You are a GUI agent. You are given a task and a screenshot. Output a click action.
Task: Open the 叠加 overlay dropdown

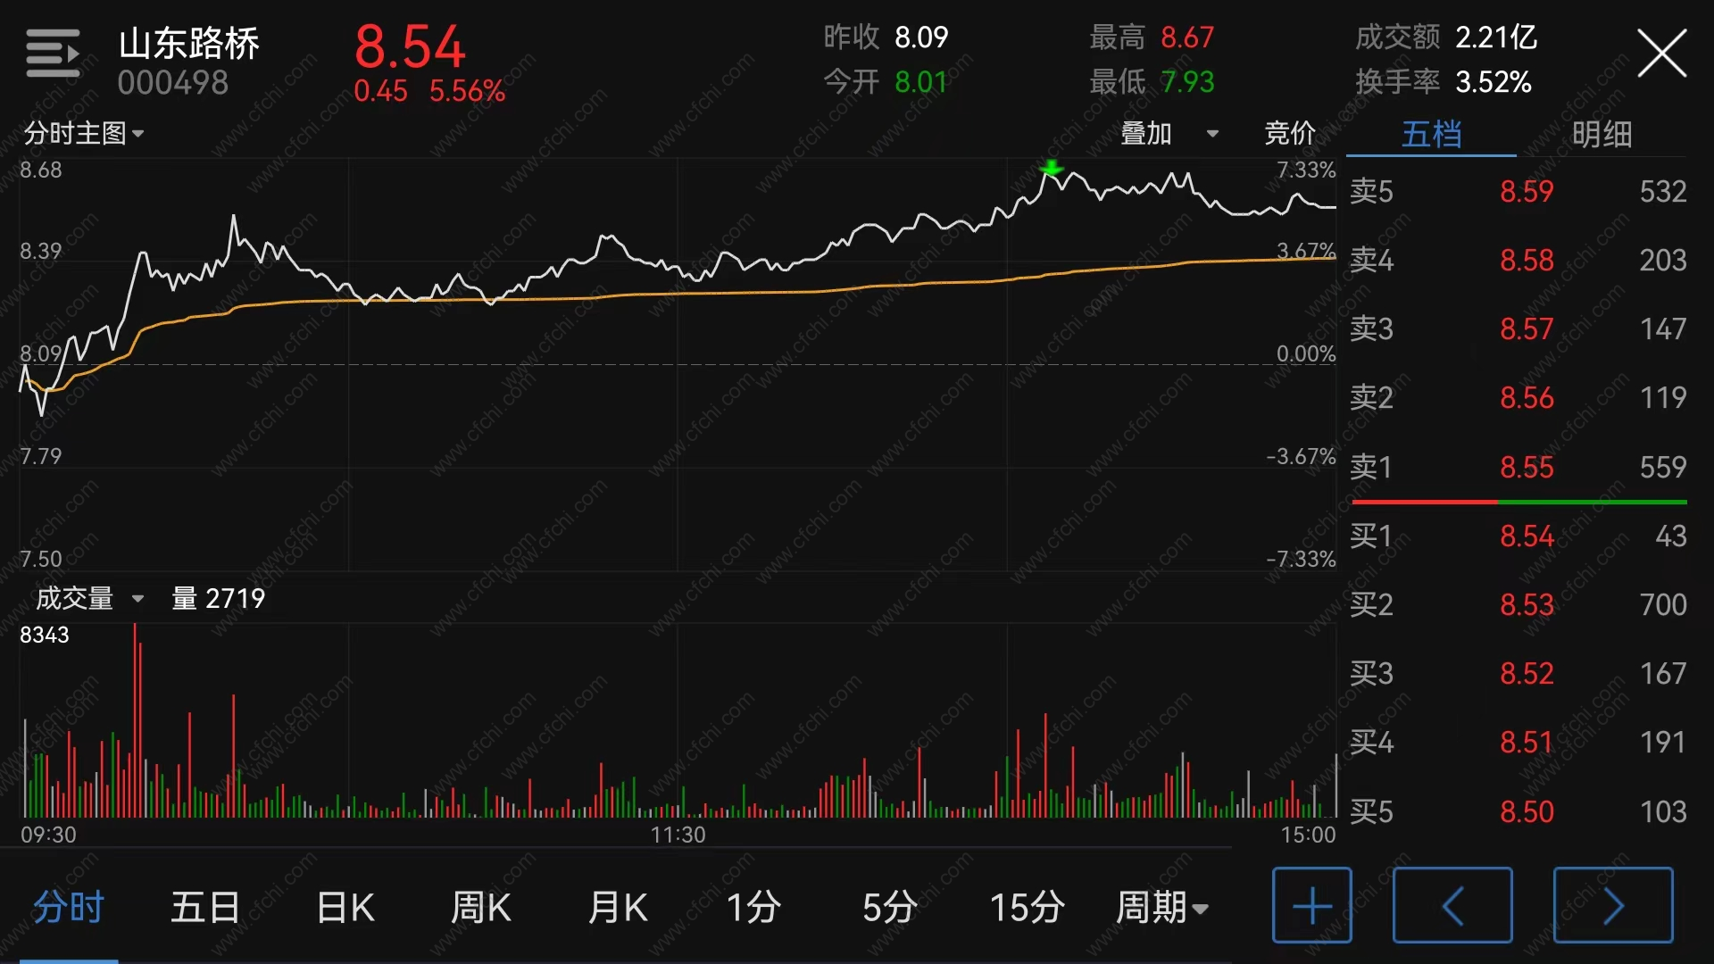point(1169,134)
